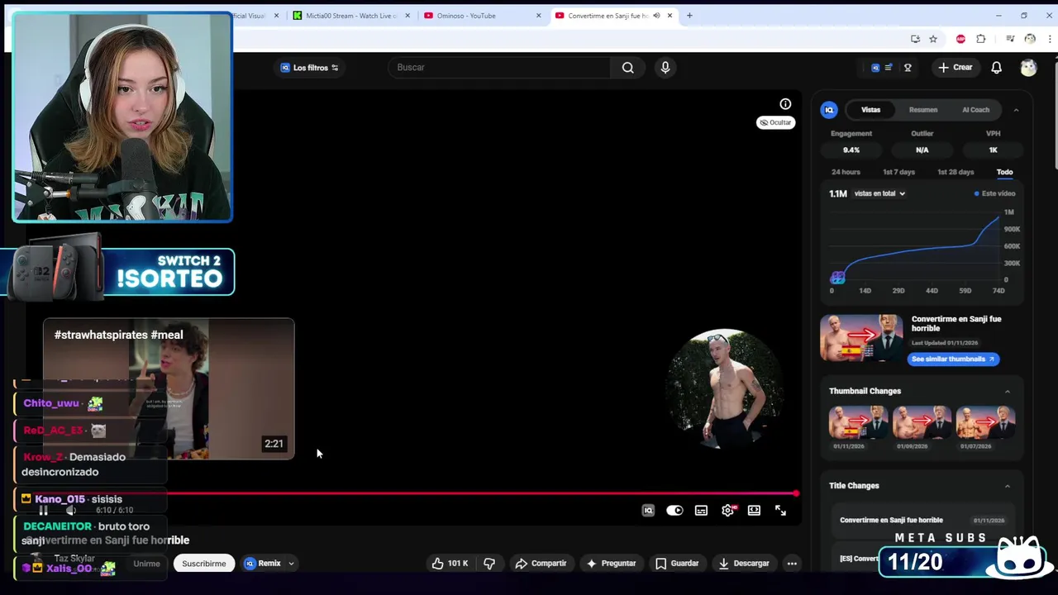Collapse the Thumbnail Changes section
Viewport: 1058px width, 595px height.
pyautogui.click(x=1007, y=392)
